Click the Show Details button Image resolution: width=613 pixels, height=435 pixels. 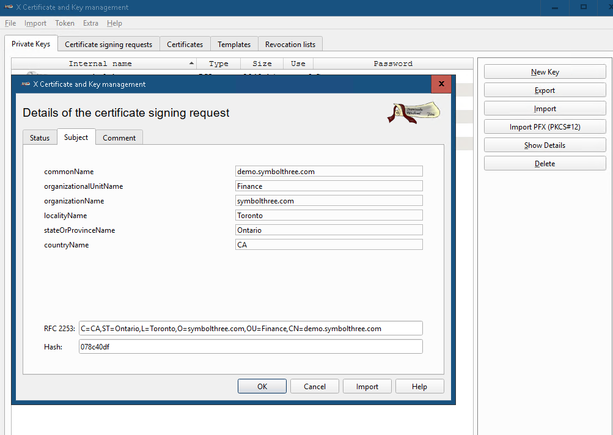pos(544,145)
